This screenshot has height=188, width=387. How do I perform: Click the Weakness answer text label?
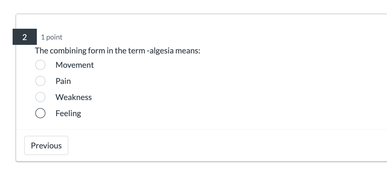[x=73, y=97]
